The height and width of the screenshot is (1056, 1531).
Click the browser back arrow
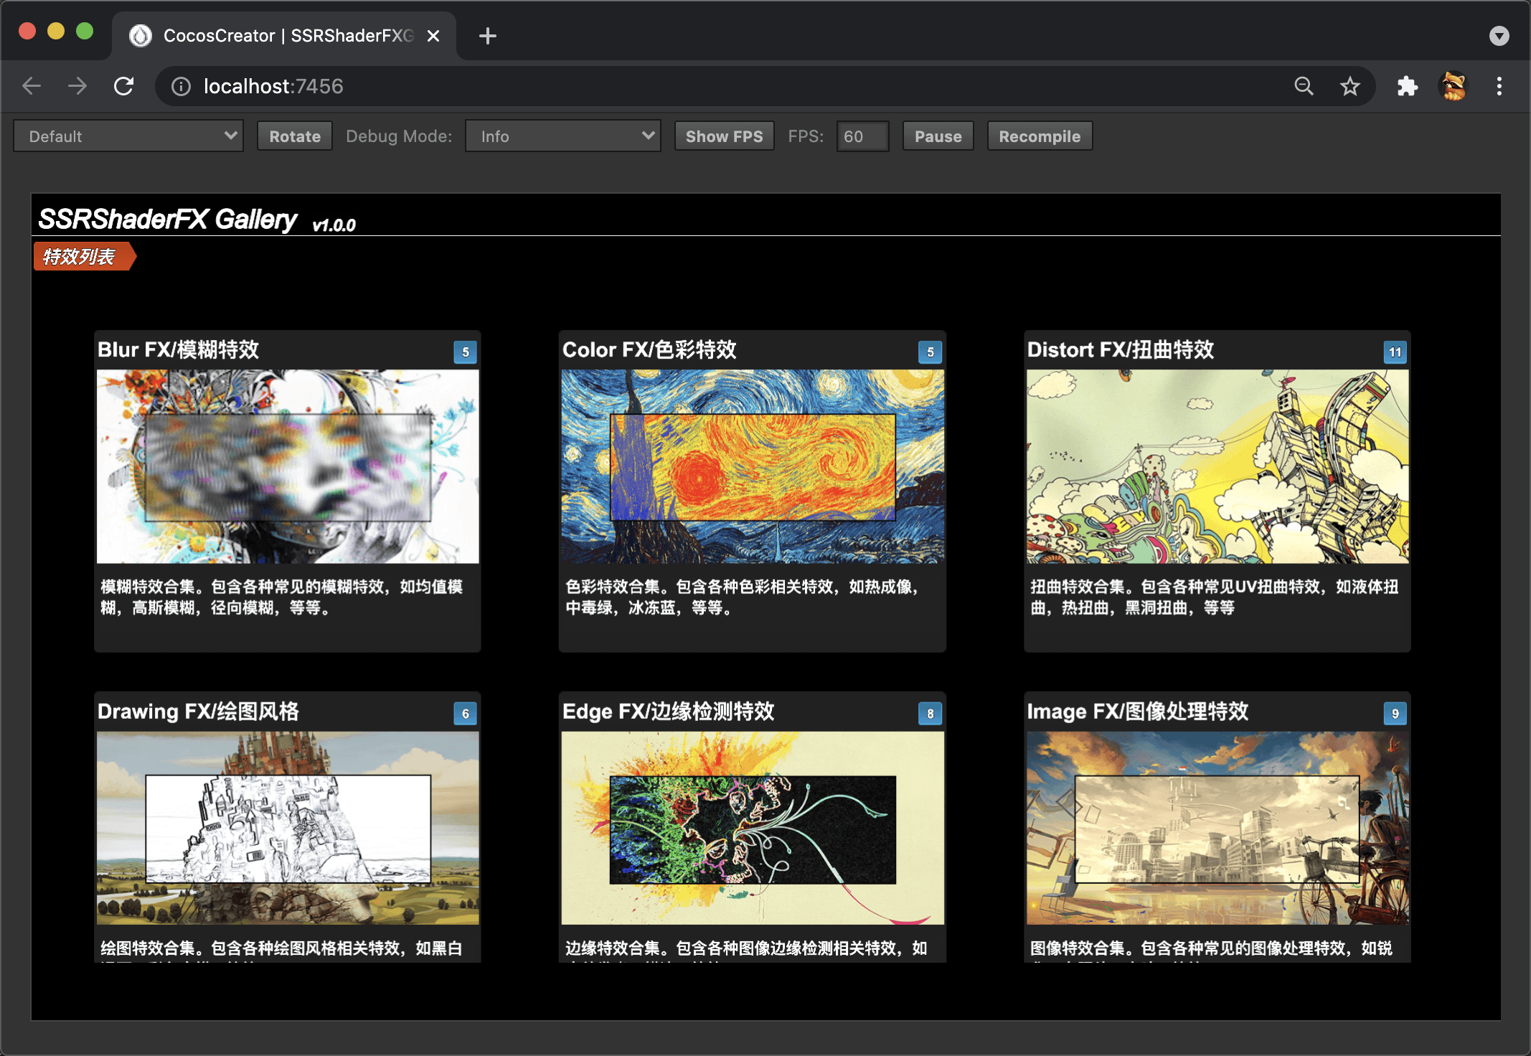[32, 86]
